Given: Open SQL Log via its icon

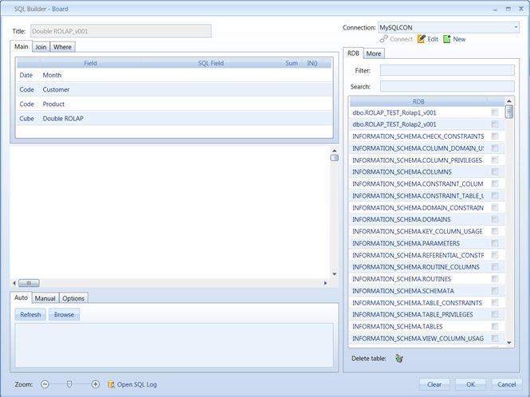Looking at the screenshot, I should tap(112, 384).
